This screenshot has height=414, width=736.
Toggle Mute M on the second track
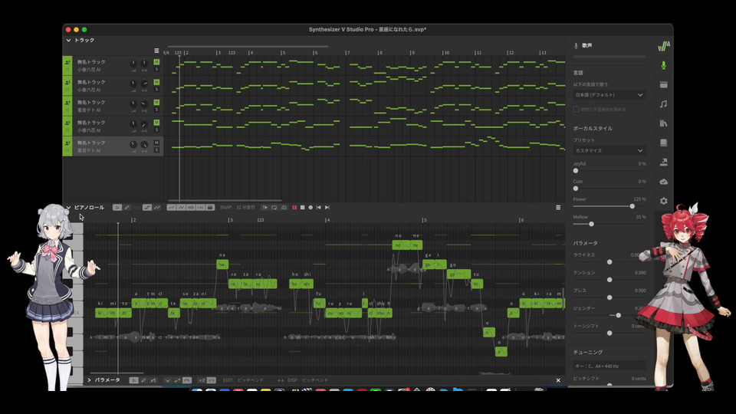(x=156, y=82)
